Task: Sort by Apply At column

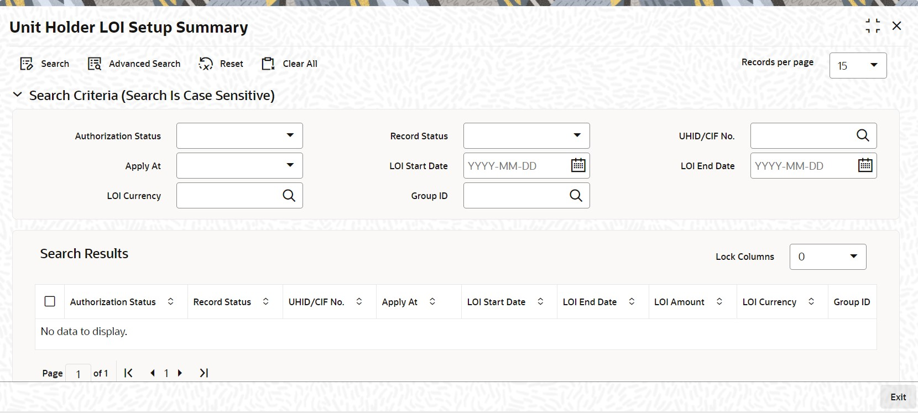Action: 432,301
